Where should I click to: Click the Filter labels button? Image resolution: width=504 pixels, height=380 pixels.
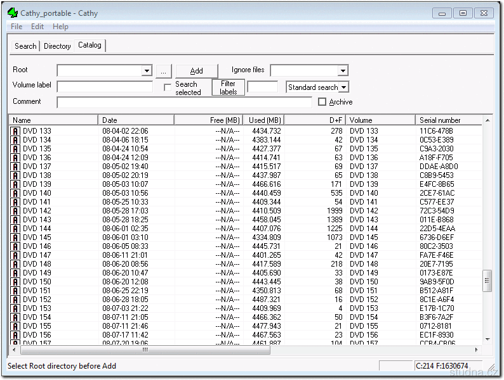[228, 87]
